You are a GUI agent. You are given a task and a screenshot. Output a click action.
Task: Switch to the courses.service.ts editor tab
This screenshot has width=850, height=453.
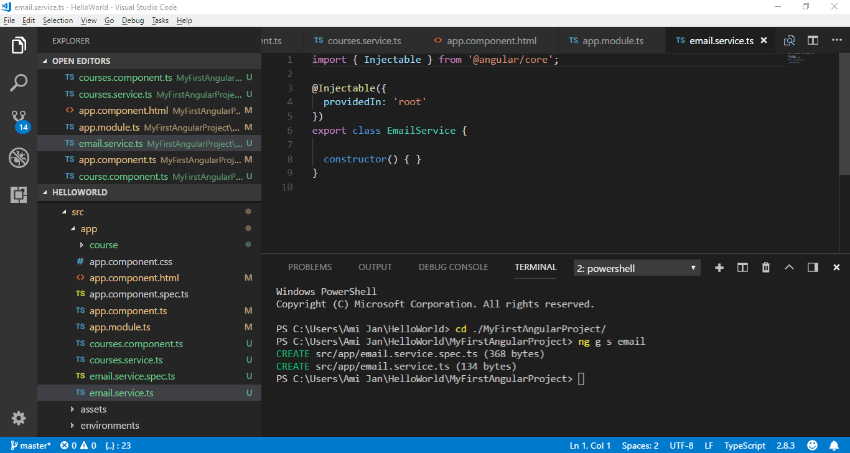tap(363, 40)
